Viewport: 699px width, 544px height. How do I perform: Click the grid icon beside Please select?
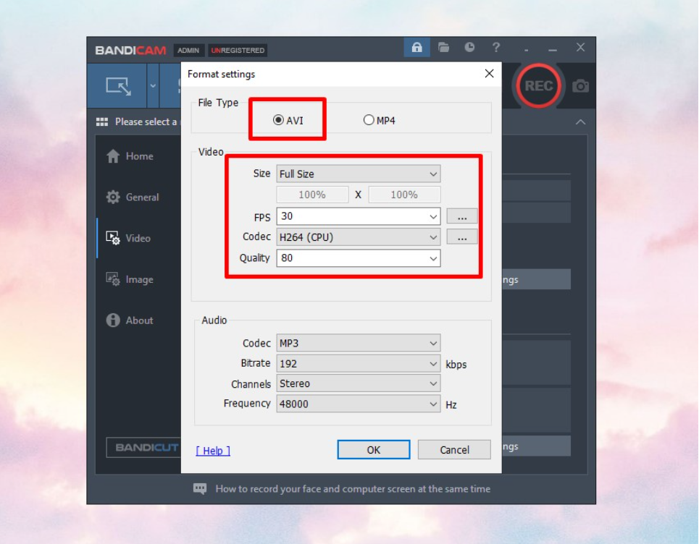102,122
